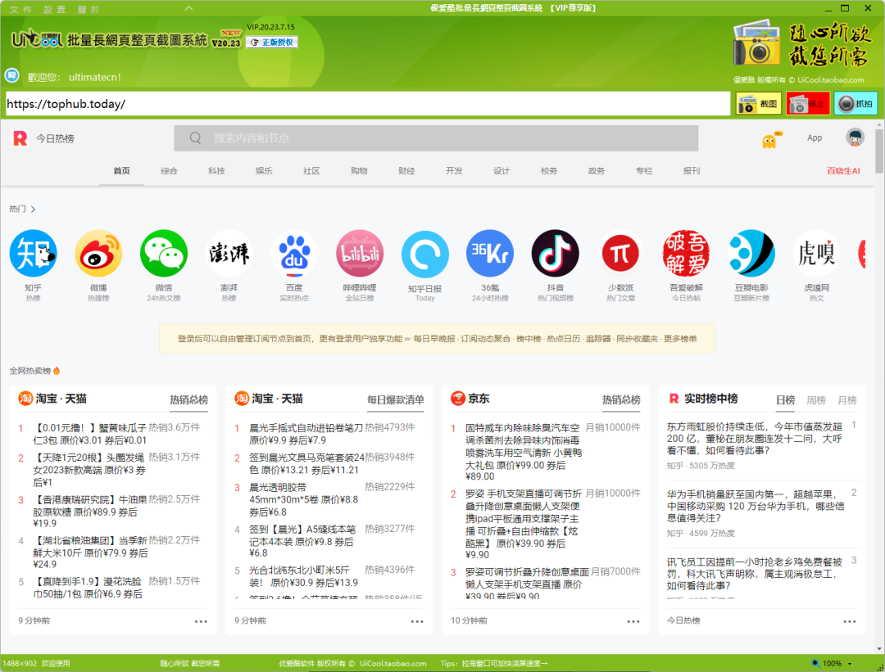Open the 百晓生AI link

click(842, 171)
